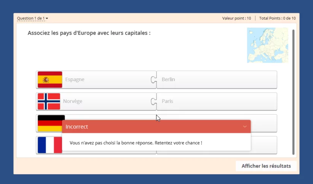This screenshot has height=184, width=313.
Task: Click the feedback message text
Action: [136, 143]
